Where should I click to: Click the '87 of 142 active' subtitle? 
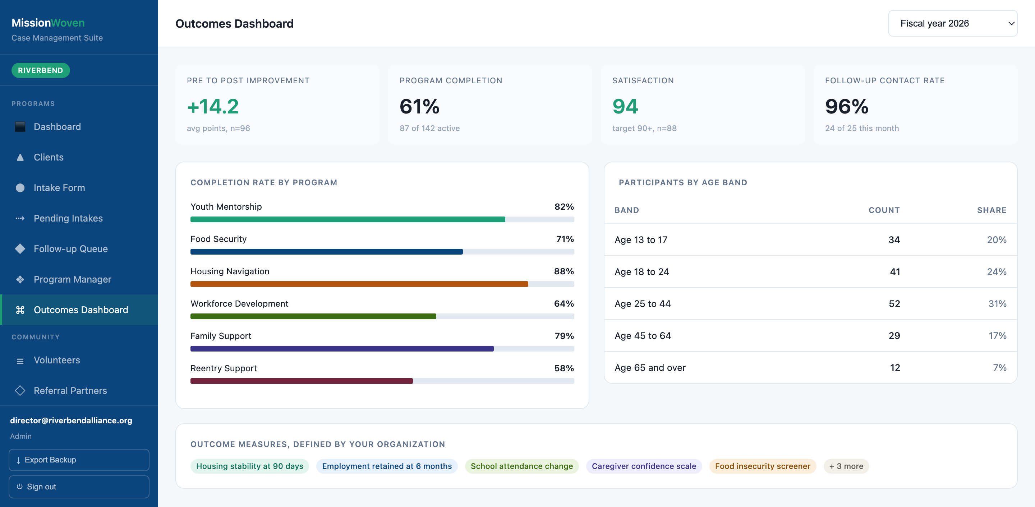(429, 129)
